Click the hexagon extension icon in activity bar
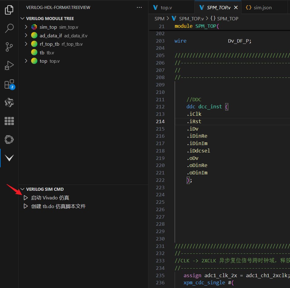Image resolution: width=290 pixels, height=288 pixels. click(9, 140)
